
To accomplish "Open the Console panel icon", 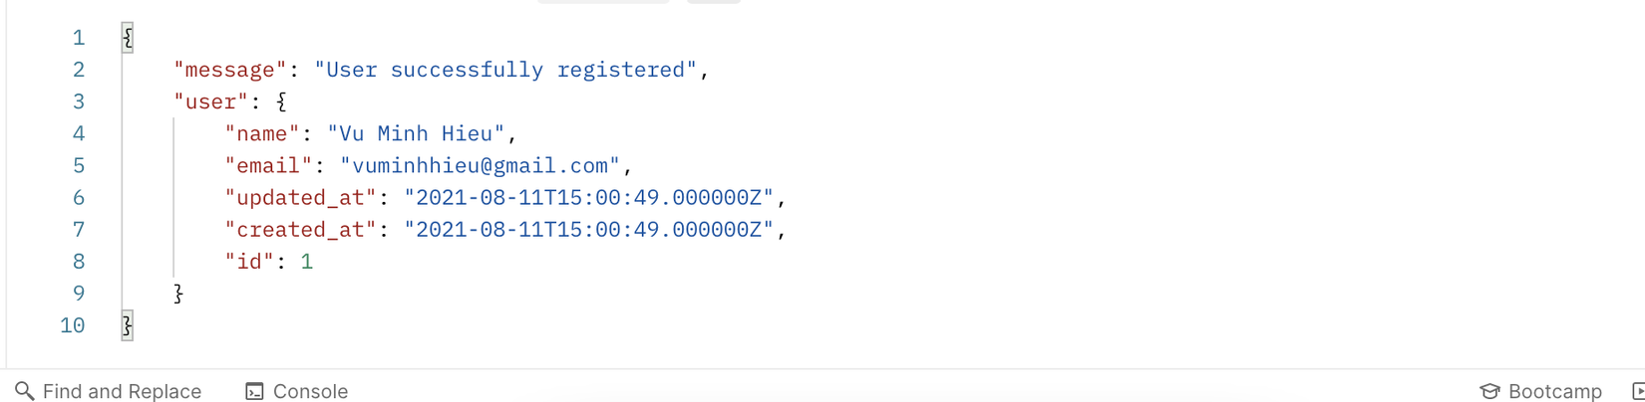I will pyautogui.click(x=255, y=391).
